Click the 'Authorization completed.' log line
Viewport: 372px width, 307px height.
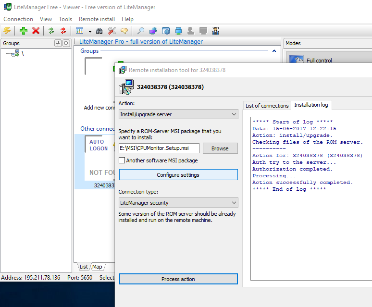click(292, 169)
